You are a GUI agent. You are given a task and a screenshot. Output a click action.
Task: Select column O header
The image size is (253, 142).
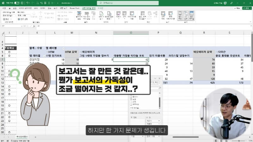click(x=131, y=33)
